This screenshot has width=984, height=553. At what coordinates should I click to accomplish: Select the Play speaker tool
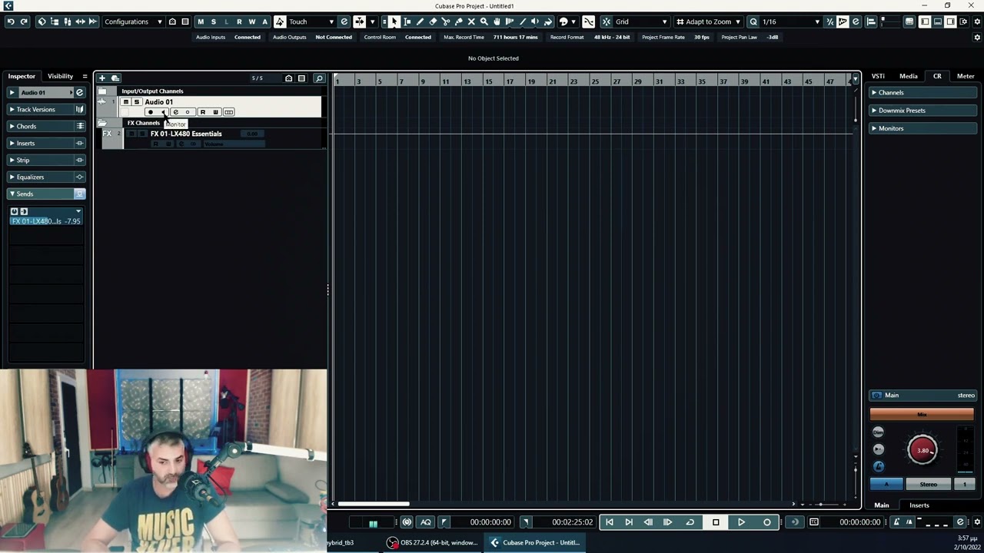point(535,22)
